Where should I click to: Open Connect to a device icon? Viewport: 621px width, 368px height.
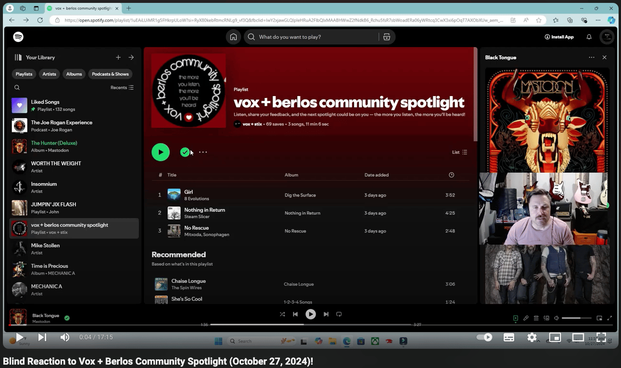pos(546,318)
